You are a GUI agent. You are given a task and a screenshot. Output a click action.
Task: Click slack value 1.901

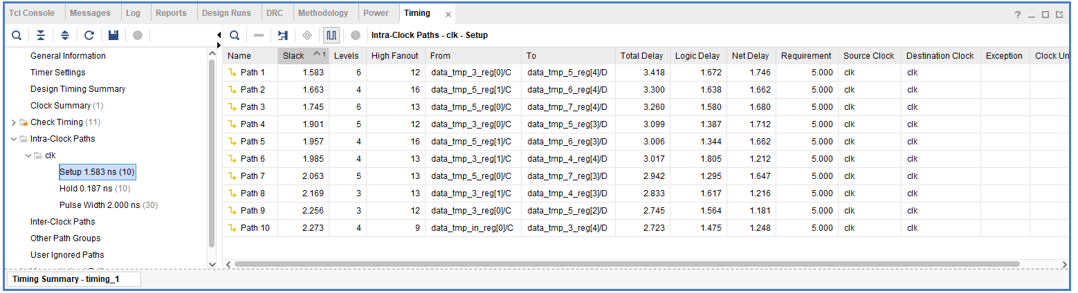313,124
